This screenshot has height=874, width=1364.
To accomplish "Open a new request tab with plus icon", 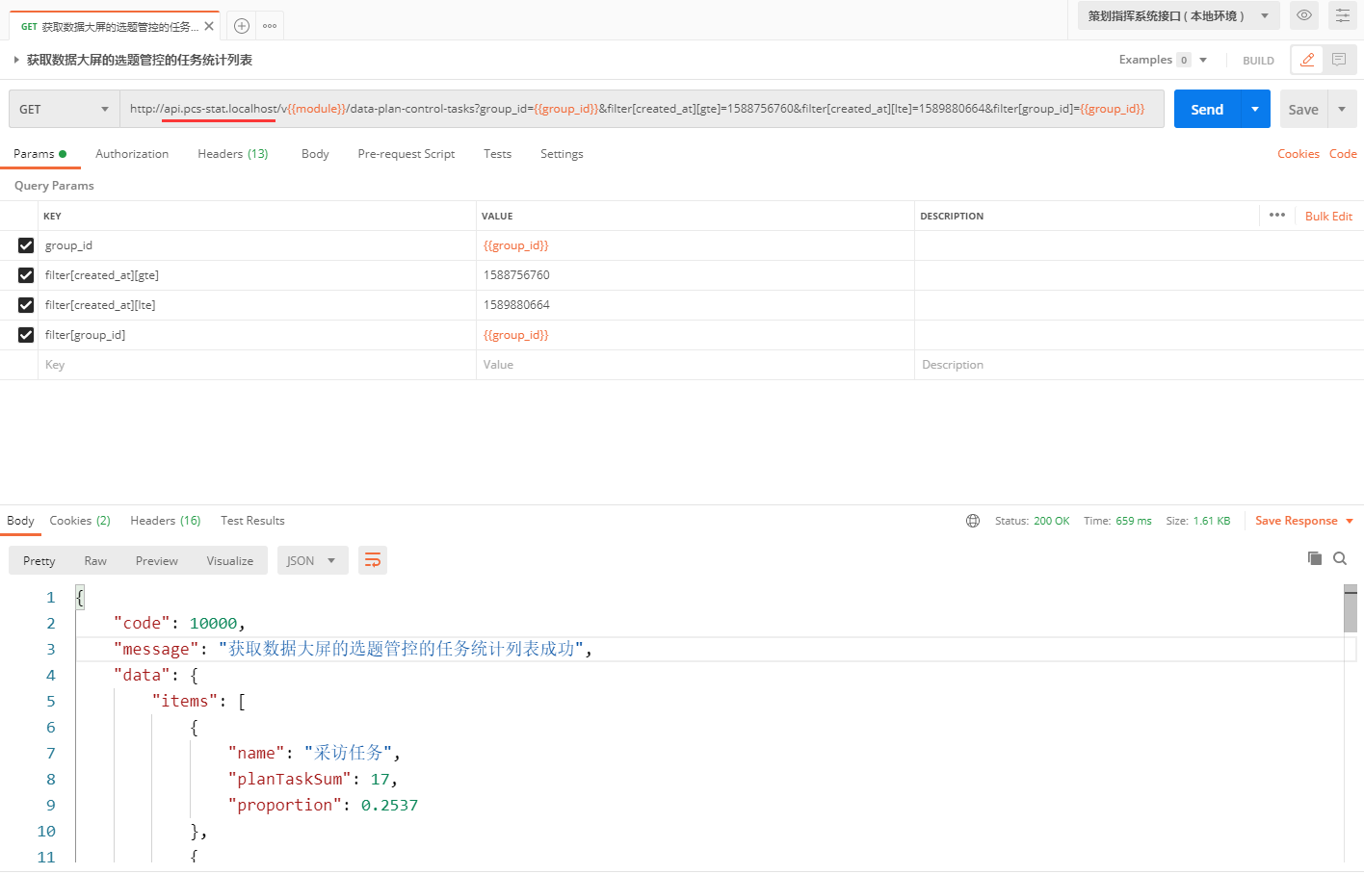I will (242, 26).
